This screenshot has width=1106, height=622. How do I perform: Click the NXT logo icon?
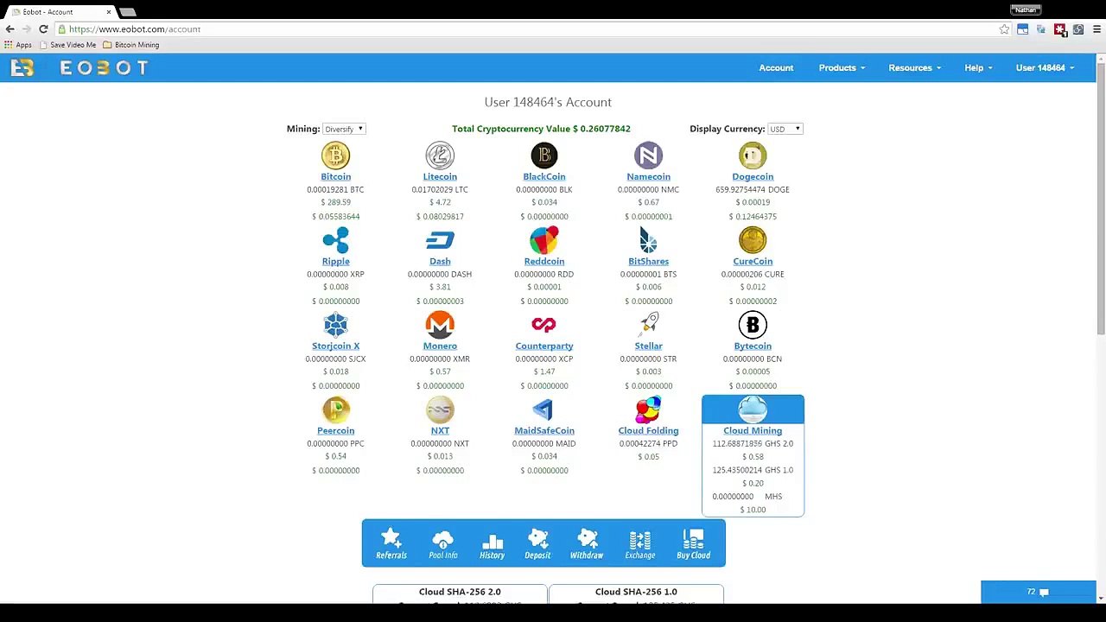pos(440,409)
